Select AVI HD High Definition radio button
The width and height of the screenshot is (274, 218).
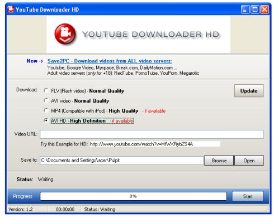[x=46, y=120]
